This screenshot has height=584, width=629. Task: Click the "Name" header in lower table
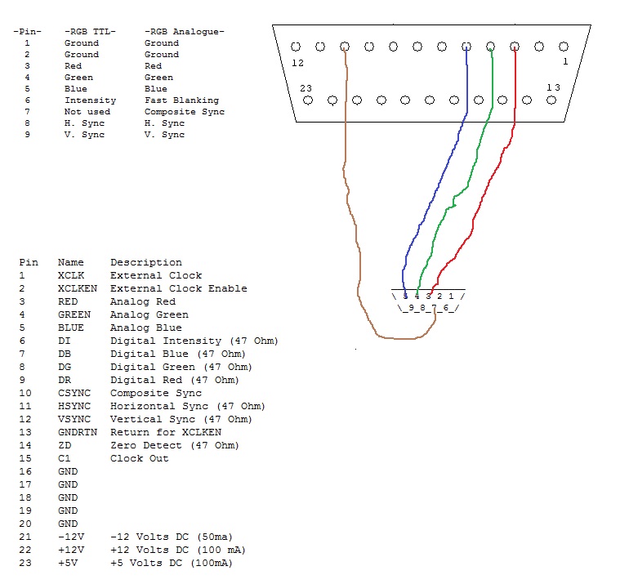(70, 262)
